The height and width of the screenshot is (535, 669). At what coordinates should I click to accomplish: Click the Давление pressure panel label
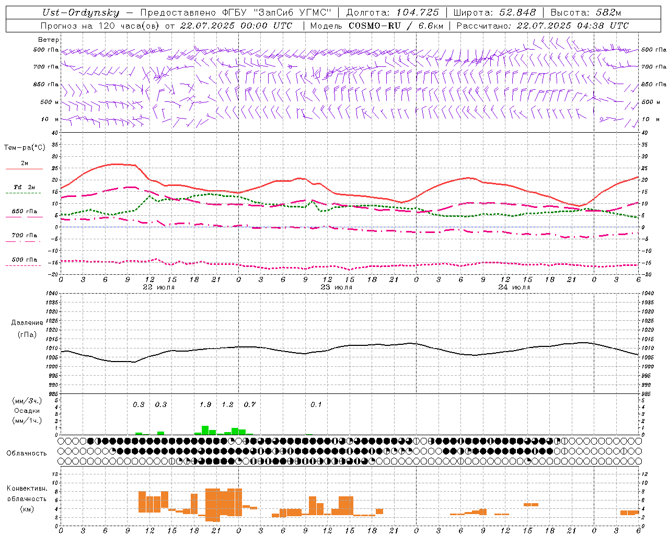[x=27, y=323]
